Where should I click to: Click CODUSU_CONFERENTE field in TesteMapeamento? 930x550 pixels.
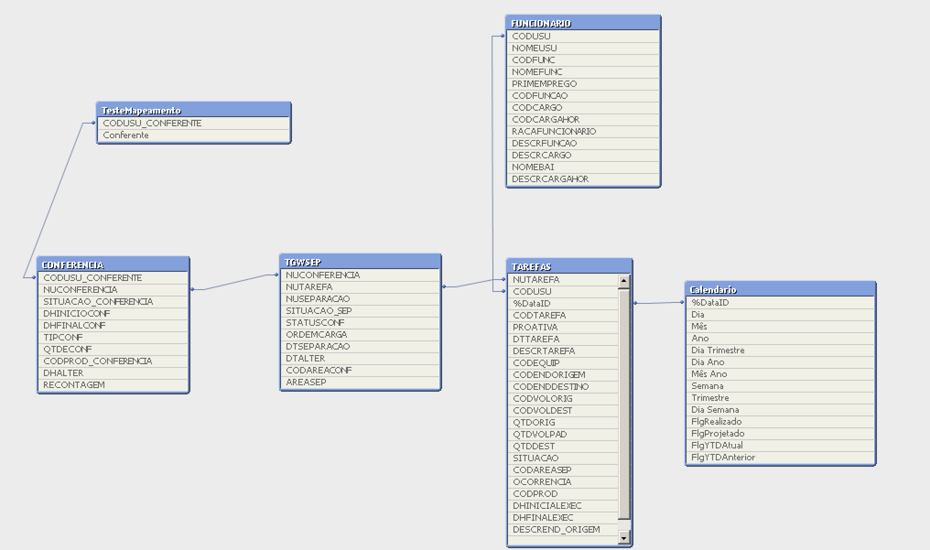click(x=152, y=123)
